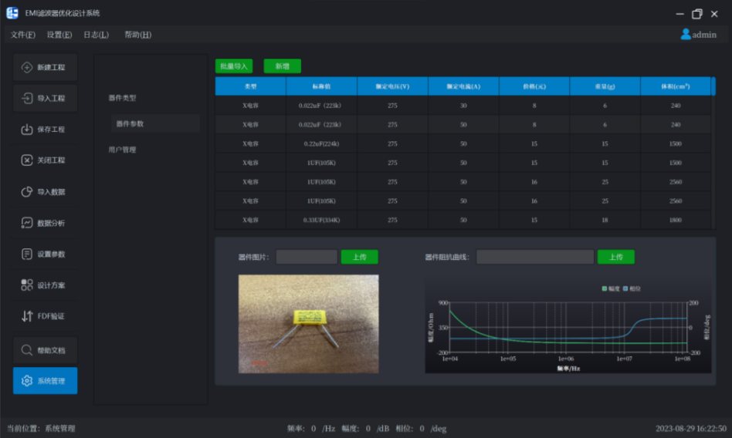This screenshot has width=732, height=438.
Task: Open the 日志(L) menu
Action: [96, 35]
